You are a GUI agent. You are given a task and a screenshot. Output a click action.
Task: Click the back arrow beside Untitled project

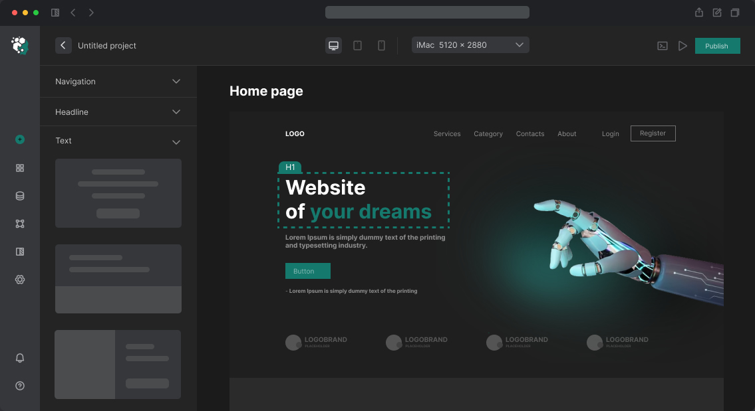63,45
